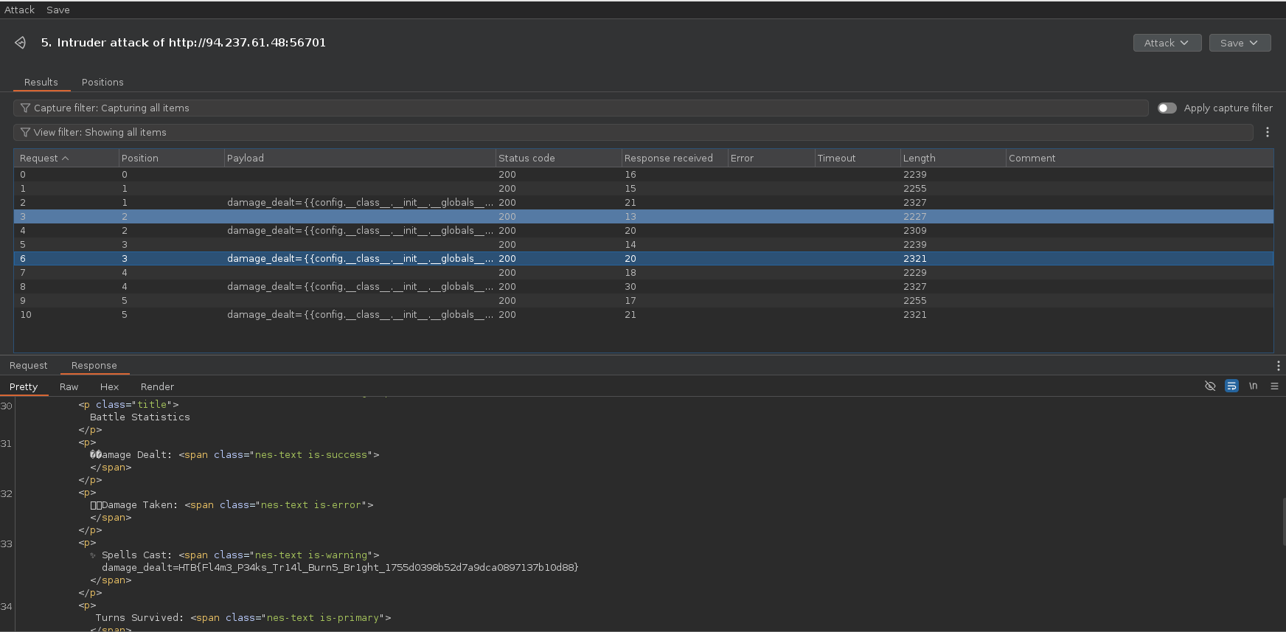Click the Battle Statistics text in response
This screenshot has height=632, width=1286.
(140, 417)
